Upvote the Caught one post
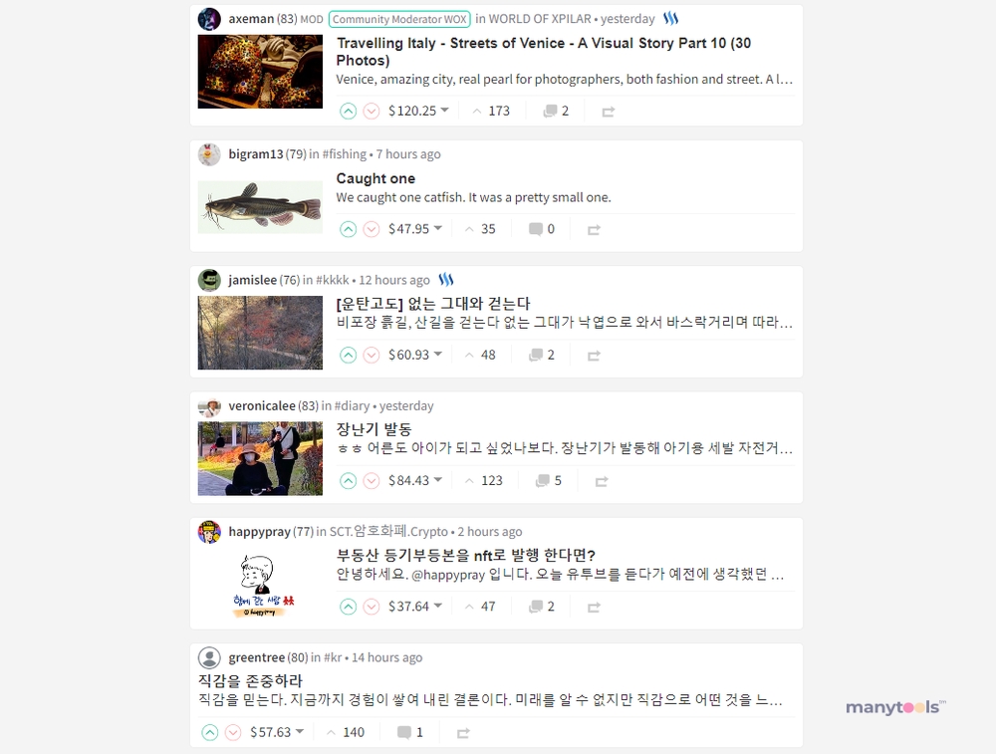 pos(348,229)
